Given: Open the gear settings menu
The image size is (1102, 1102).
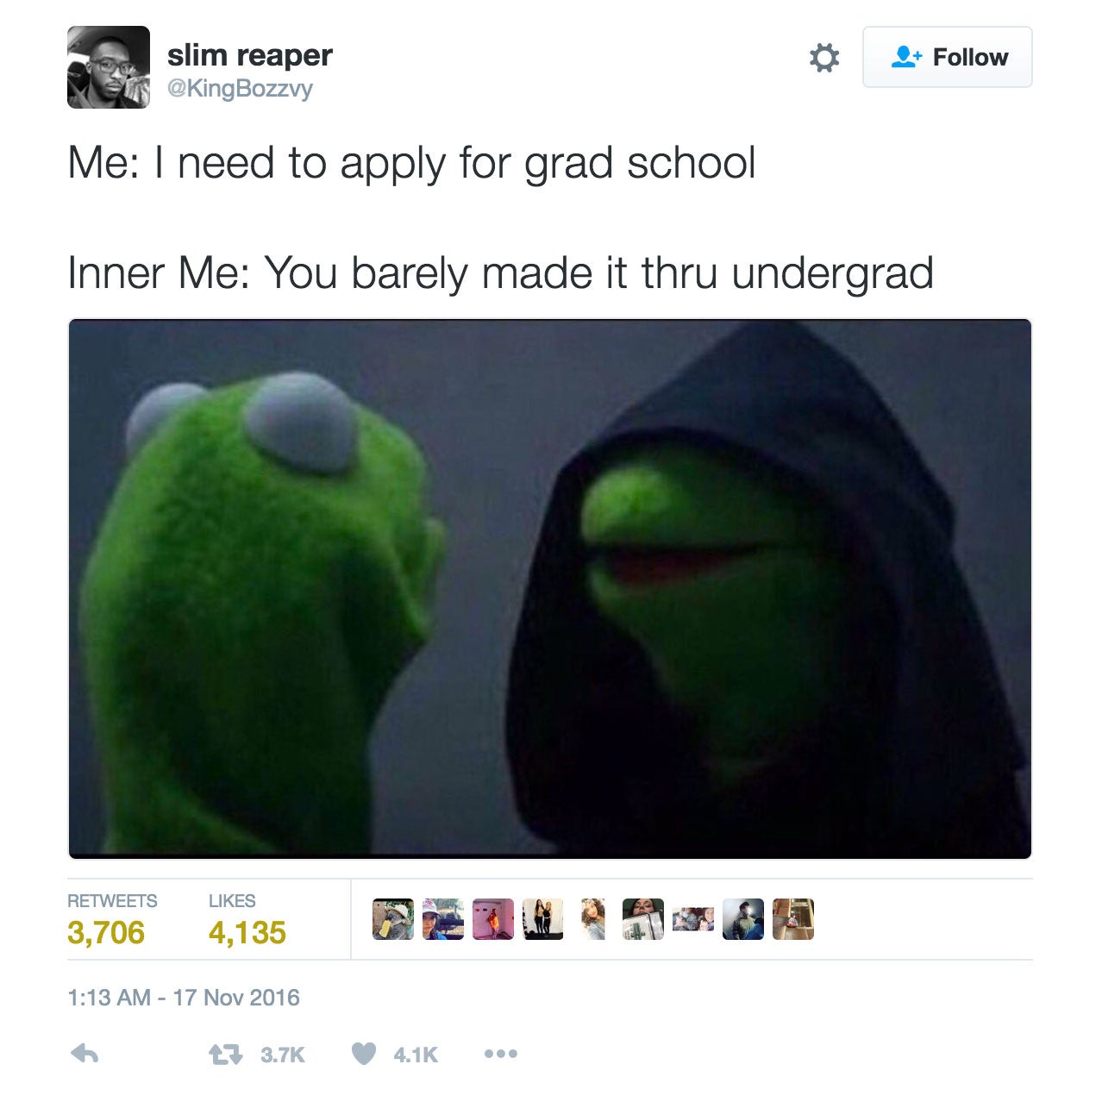Looking at the screenshot, I should pos(824,57).
